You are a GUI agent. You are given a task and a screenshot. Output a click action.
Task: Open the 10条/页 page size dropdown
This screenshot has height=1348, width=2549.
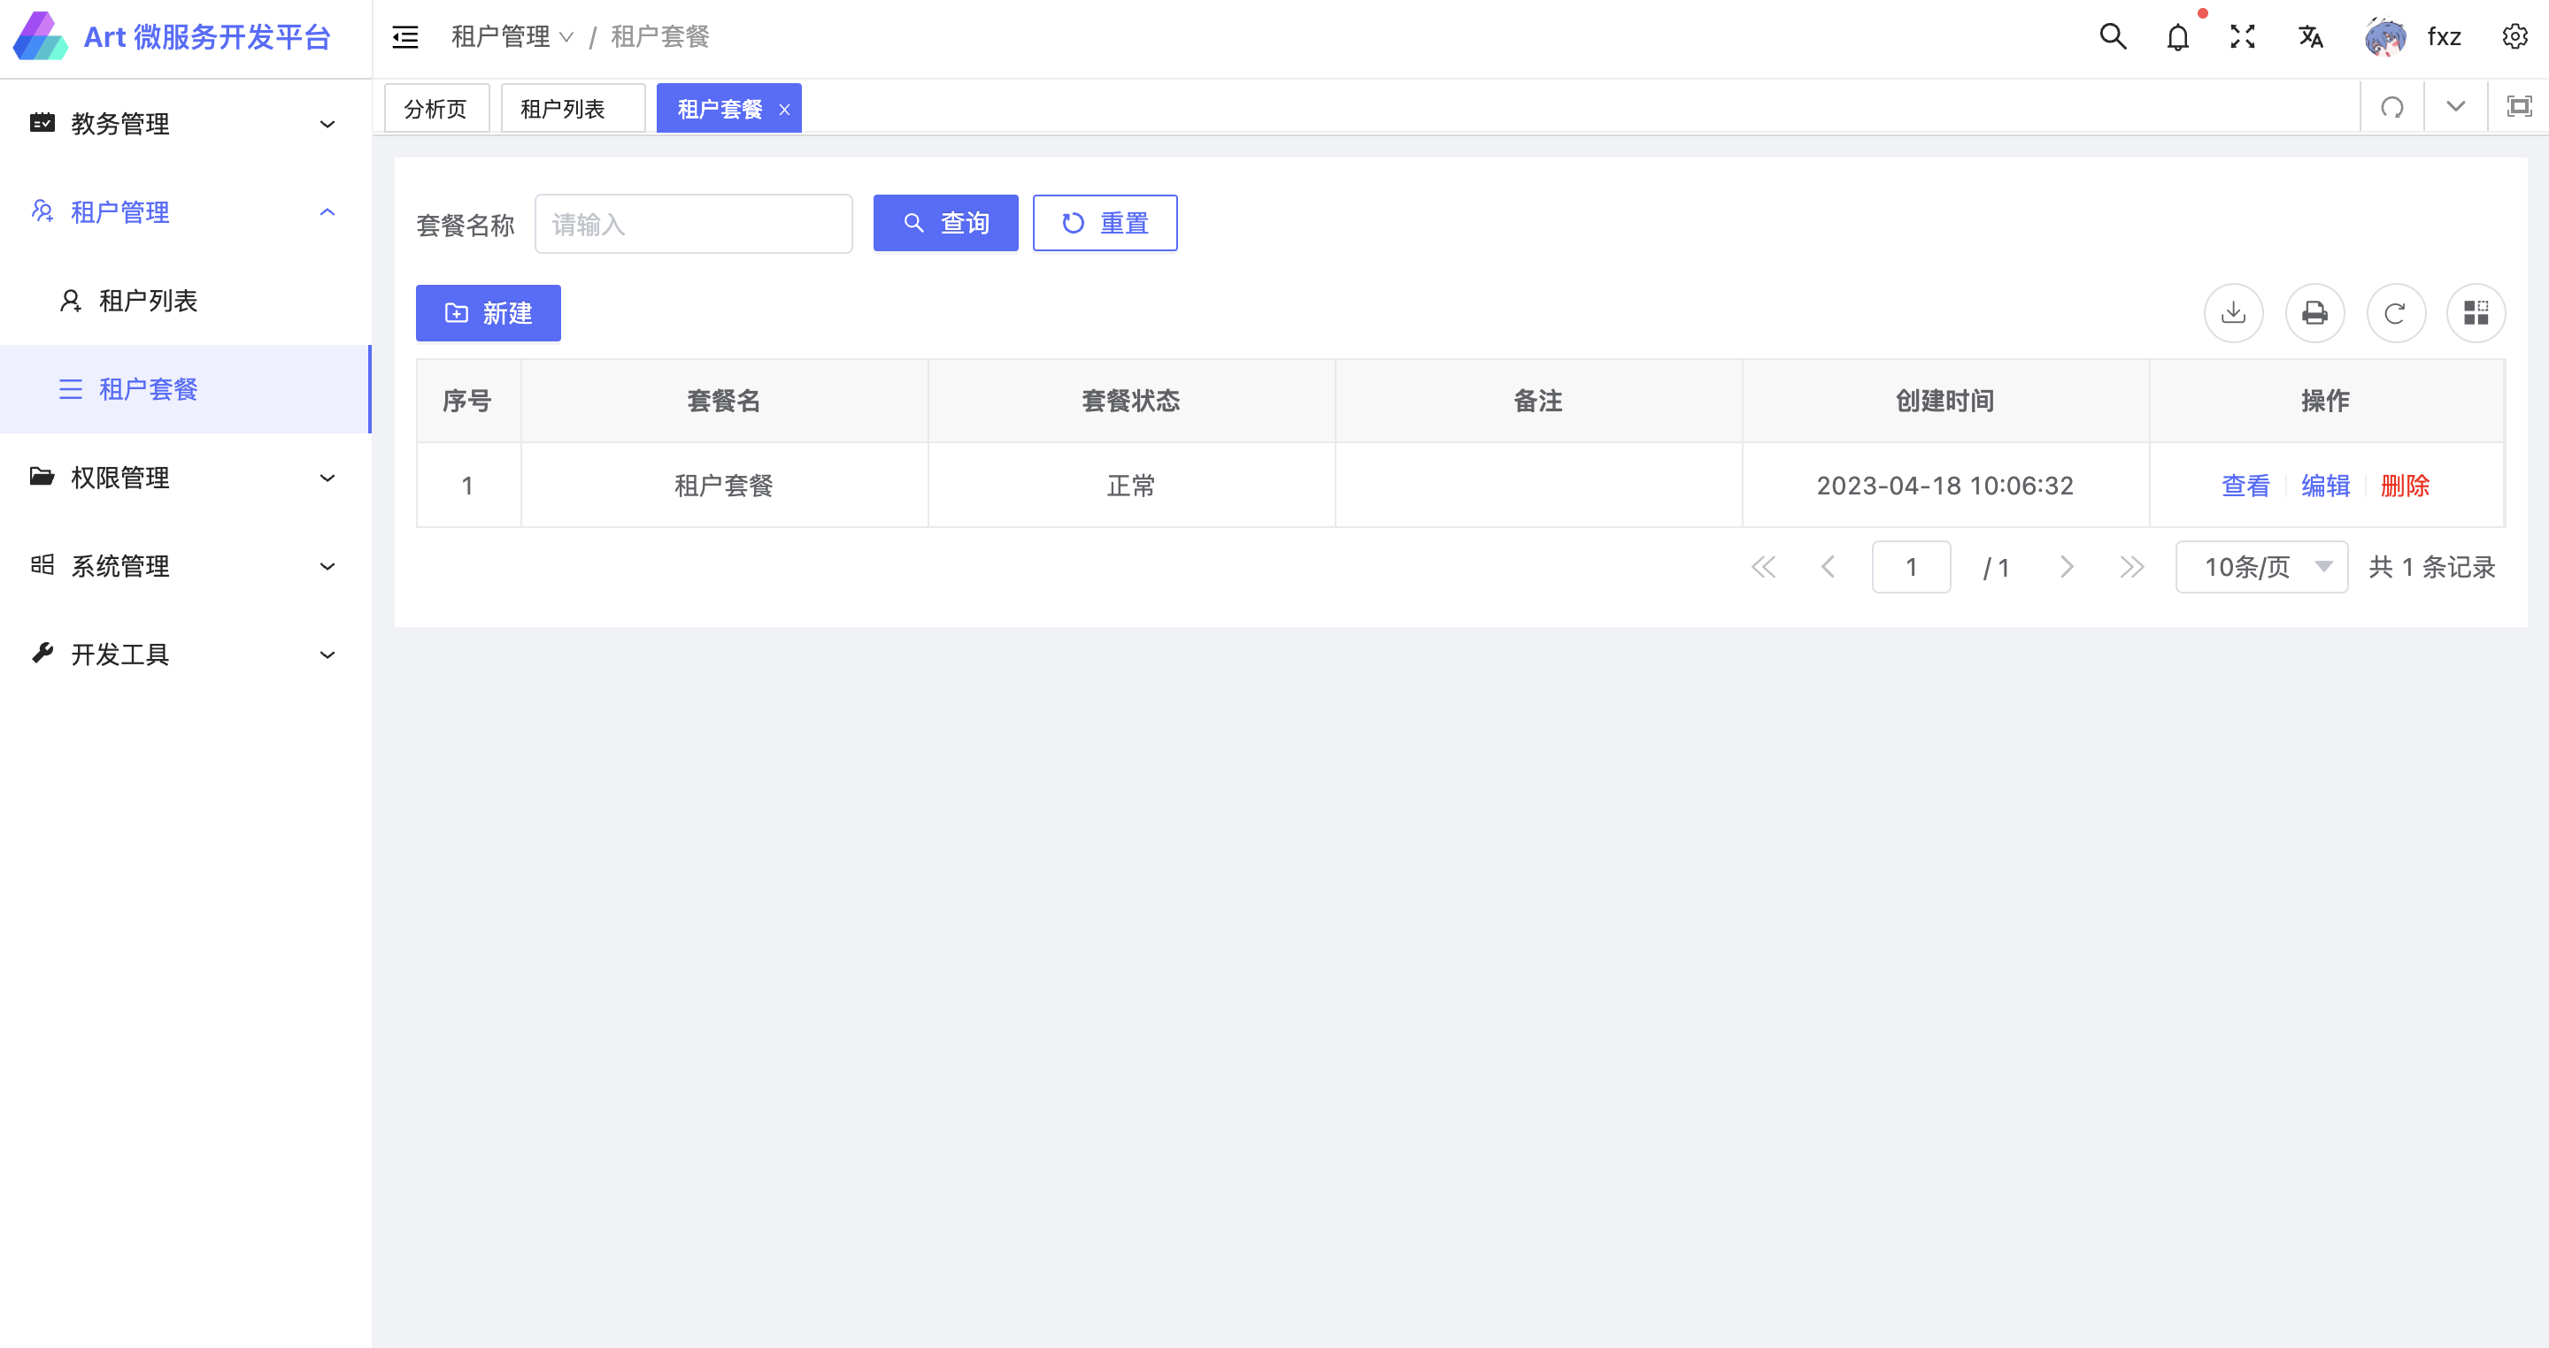(x=2261, y=567)
